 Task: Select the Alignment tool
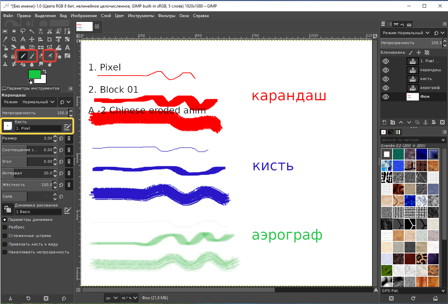tap(41, 39)
